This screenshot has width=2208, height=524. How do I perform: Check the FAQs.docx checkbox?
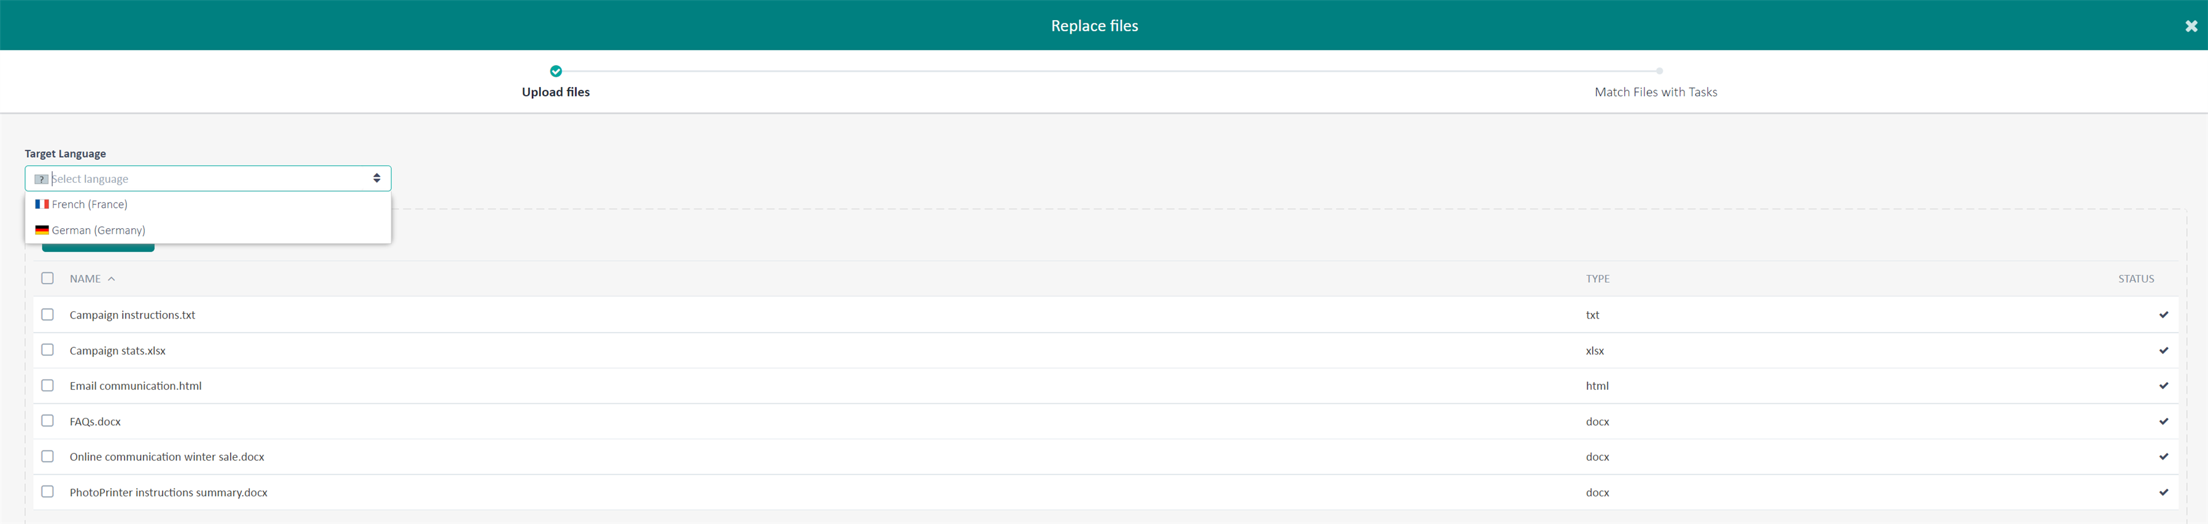[x=47, y=421]
